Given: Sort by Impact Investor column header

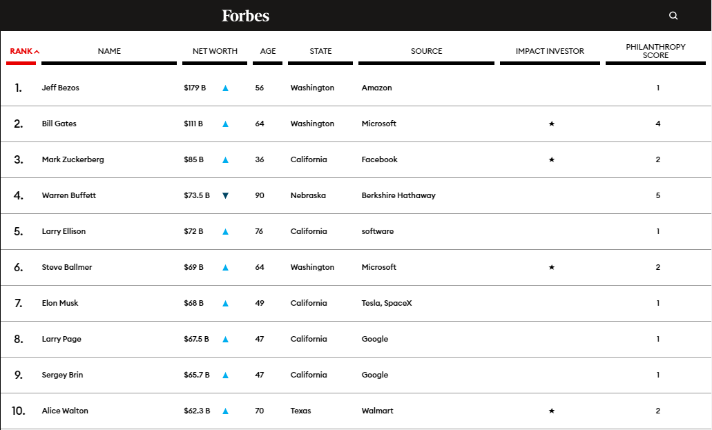Looking at the screenshot, I should 550,51.
